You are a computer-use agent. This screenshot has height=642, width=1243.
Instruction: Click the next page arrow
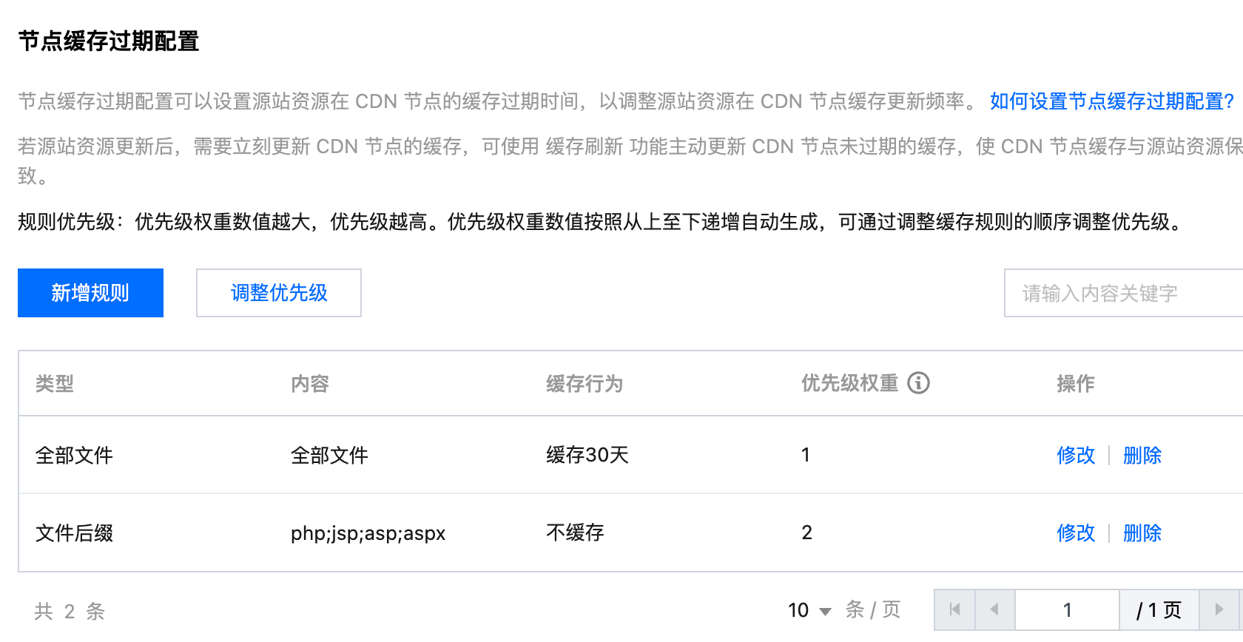click(x=1219, y=609)
